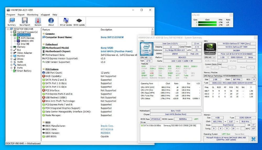Open the Report menu
Image resolution: width=262 pixels, height=150 pixels.
coord(21,15)
